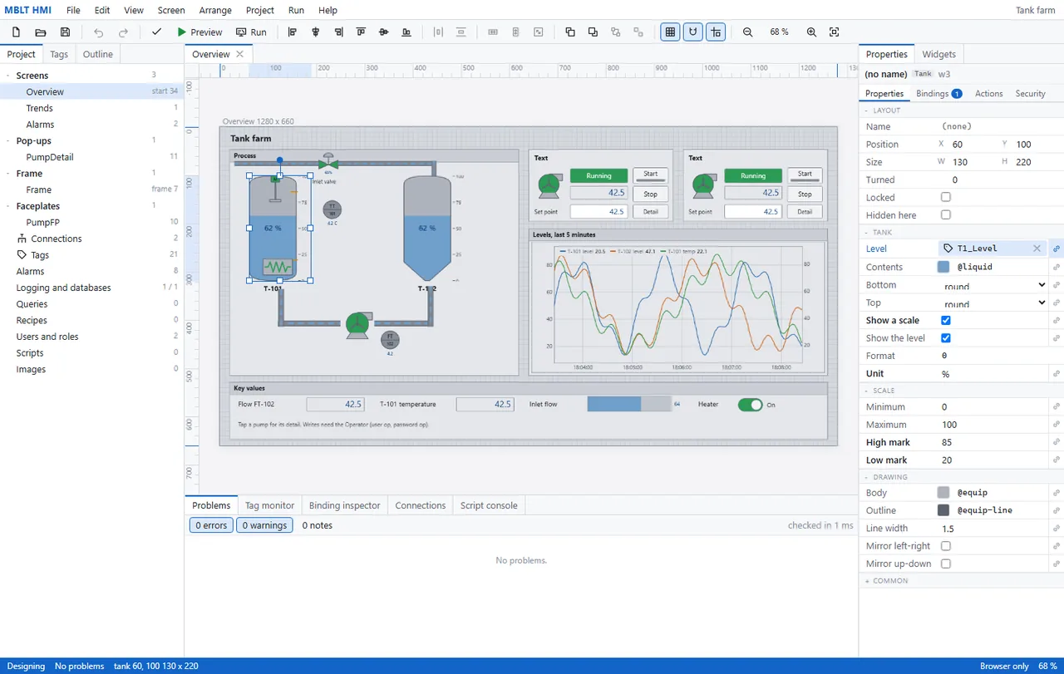Toggle the alignment guides icon

click(x=716, y=32)
